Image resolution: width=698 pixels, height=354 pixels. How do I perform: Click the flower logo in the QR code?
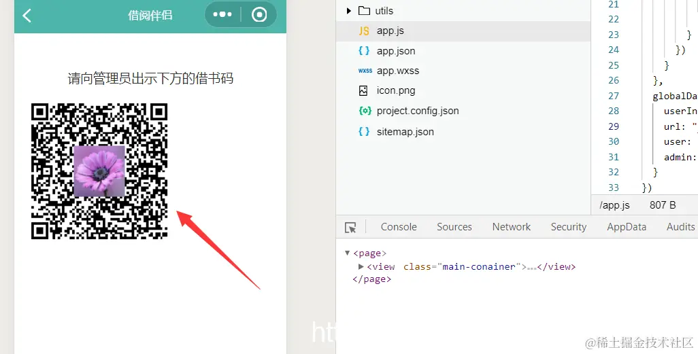point(99,171)
